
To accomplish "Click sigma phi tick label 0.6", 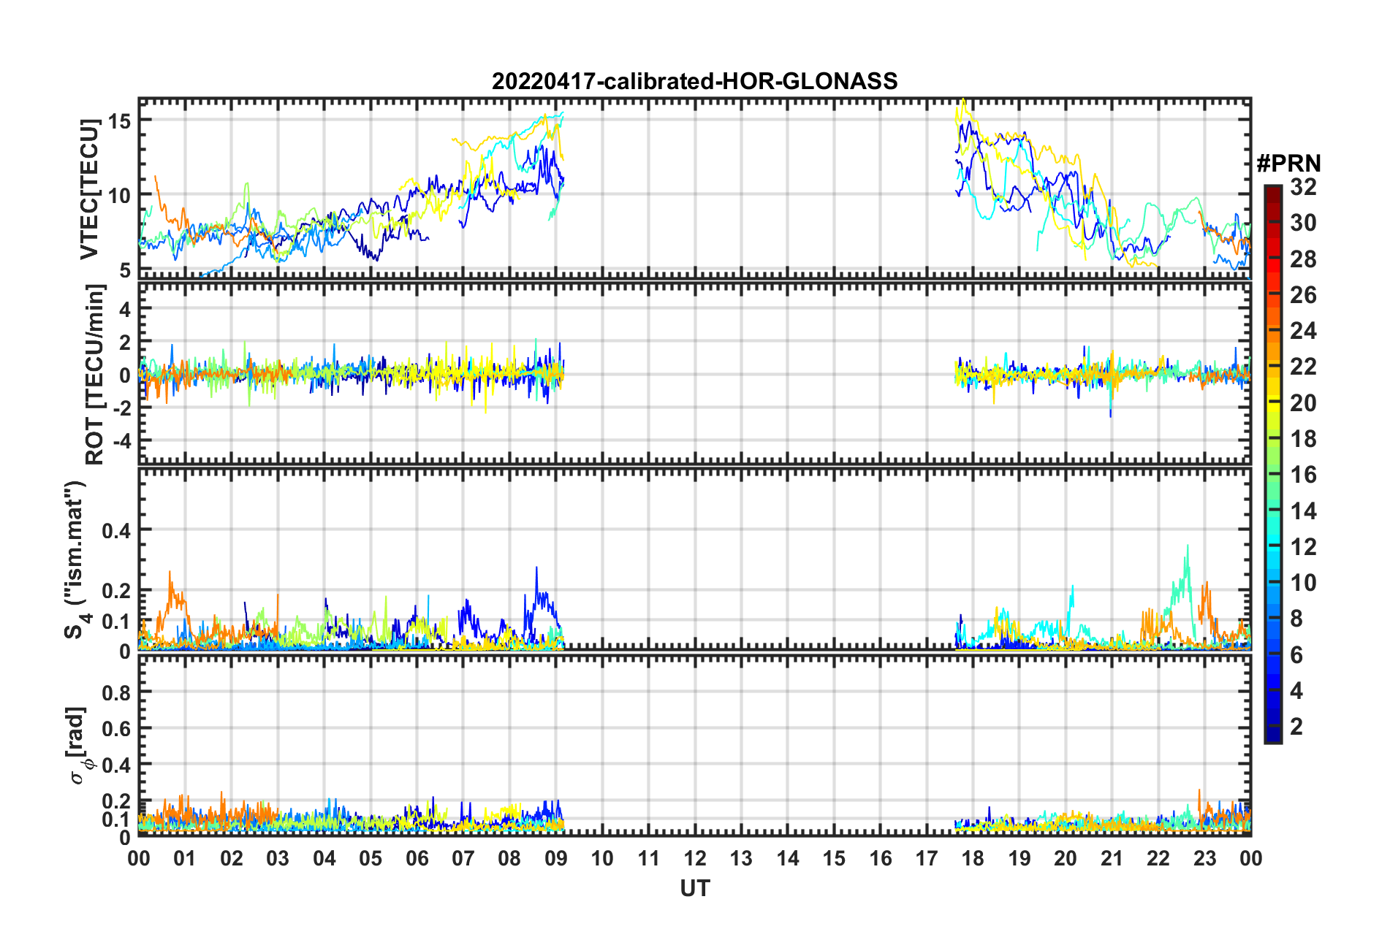I will (x=116, y=729).
